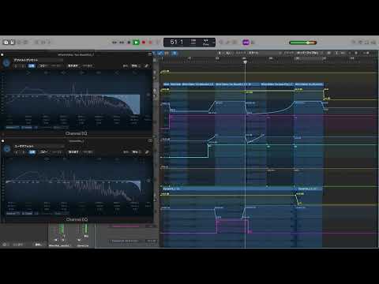The image size is (379, 284).
Task: Adjust the green master volume slider
Action: coord(303,43)
